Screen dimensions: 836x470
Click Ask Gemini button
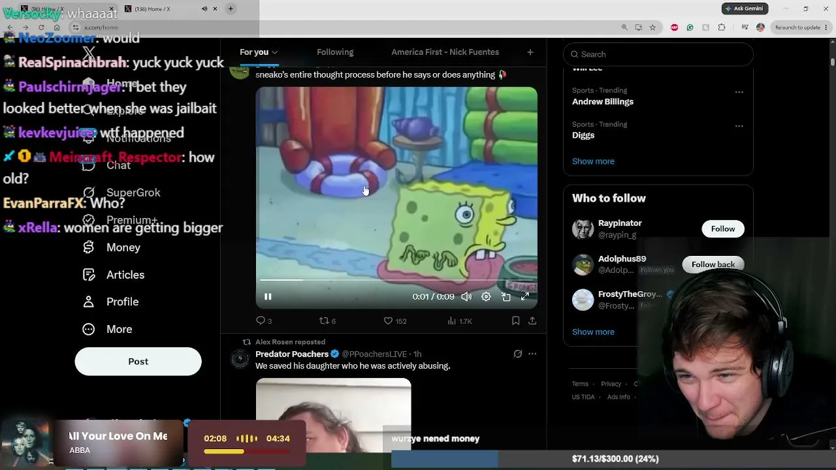pos(745,8)
